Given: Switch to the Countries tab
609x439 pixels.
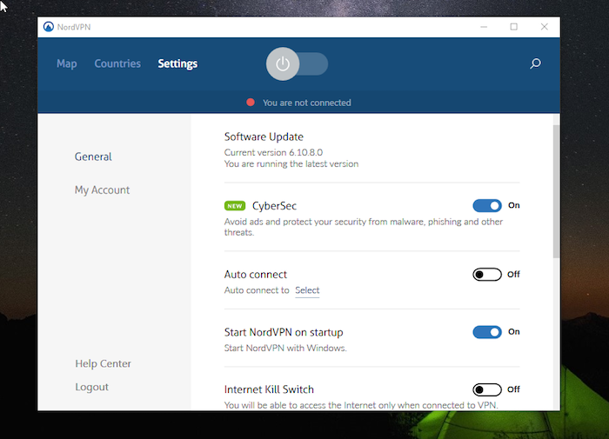Looking at the screenshot, I should [117, 63].
